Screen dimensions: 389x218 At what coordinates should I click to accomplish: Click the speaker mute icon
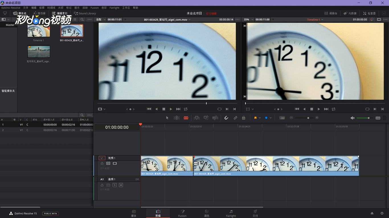(353, 118)
